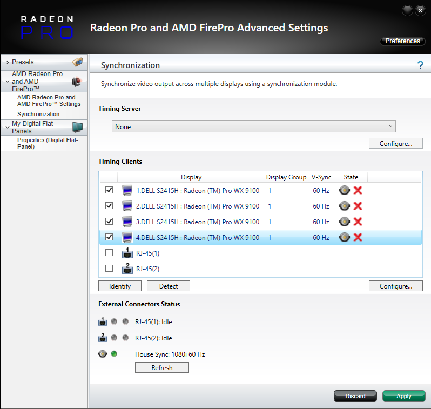This screenshot has height=409, width=431.
Task: Minimize the Radeon Pro settings window
Action: point(407,11)
